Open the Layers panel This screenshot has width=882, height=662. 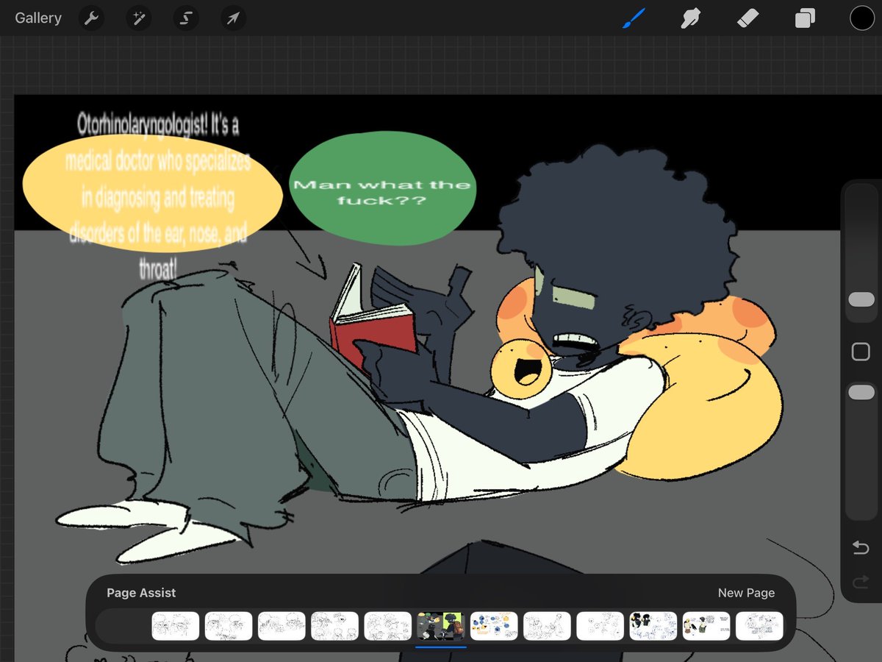pos(805,18)
